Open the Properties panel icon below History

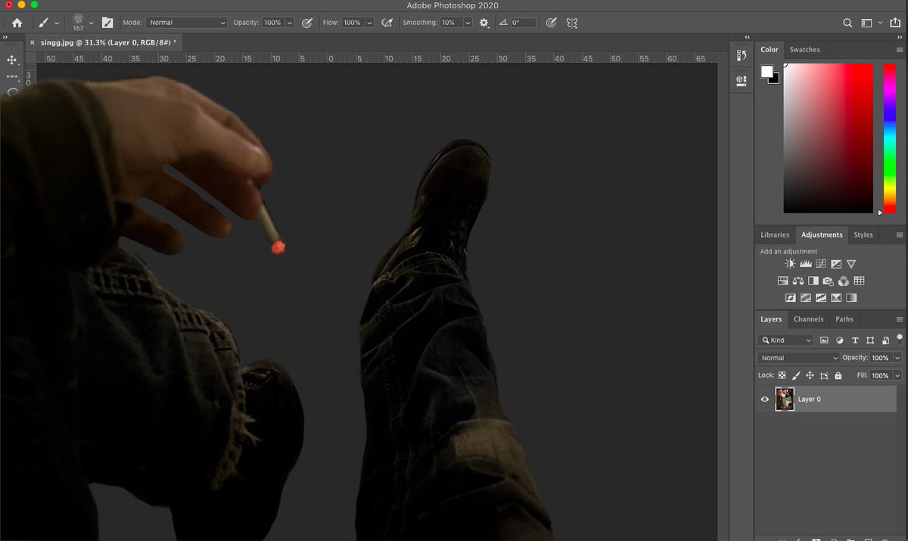pyautogui.click(x=742, y=79)
